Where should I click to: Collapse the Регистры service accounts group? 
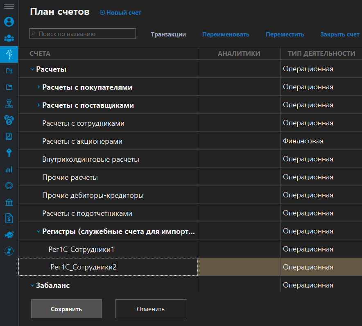tap(38, 231)
